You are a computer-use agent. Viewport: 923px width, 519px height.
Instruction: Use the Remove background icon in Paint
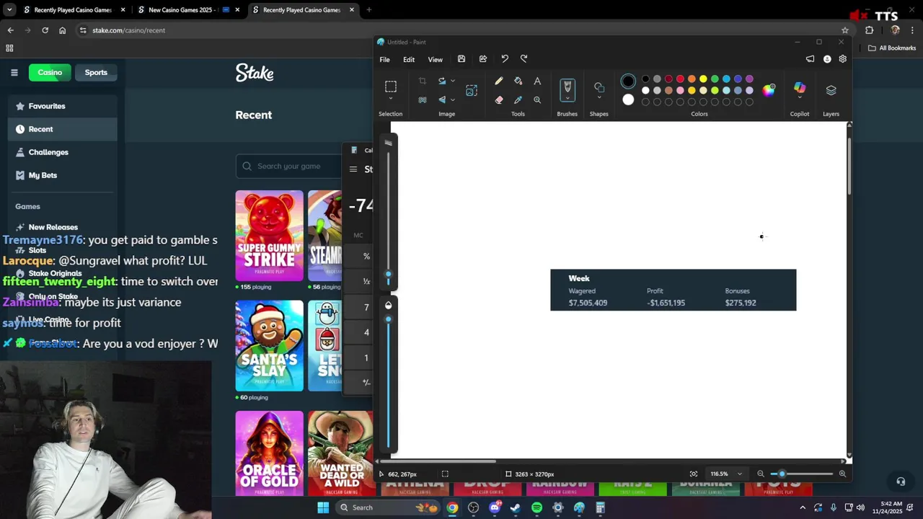(423, 99)
